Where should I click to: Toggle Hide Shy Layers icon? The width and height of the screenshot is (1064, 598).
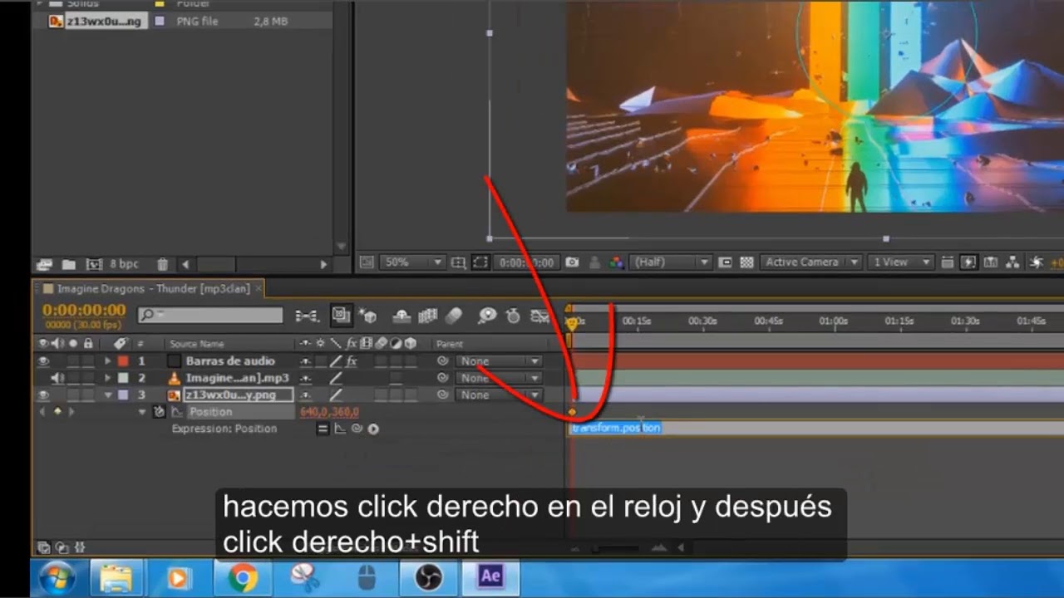[401, 316]
